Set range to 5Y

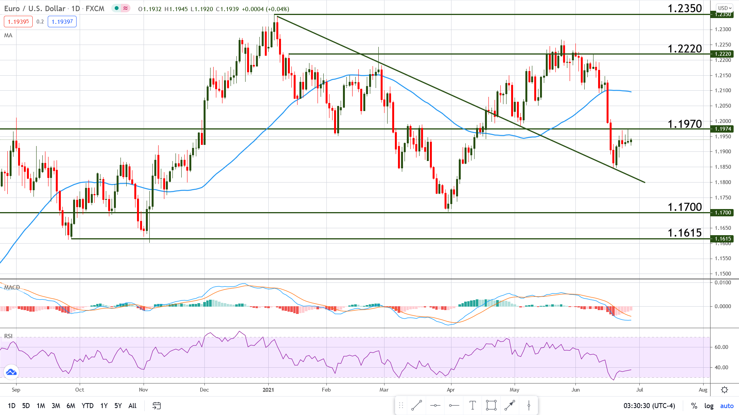pos(118,406)
